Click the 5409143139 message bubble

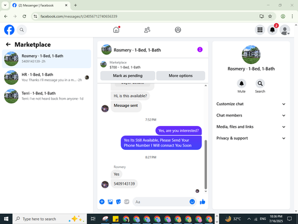(124, 183)
